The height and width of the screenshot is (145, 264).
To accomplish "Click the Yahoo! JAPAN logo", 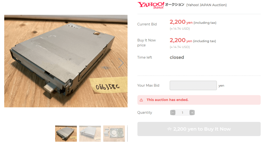I will tap(151, 5).
